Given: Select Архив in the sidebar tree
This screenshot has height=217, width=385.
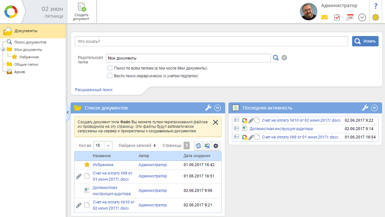Looking at the screenshot, I should point(20,72).
